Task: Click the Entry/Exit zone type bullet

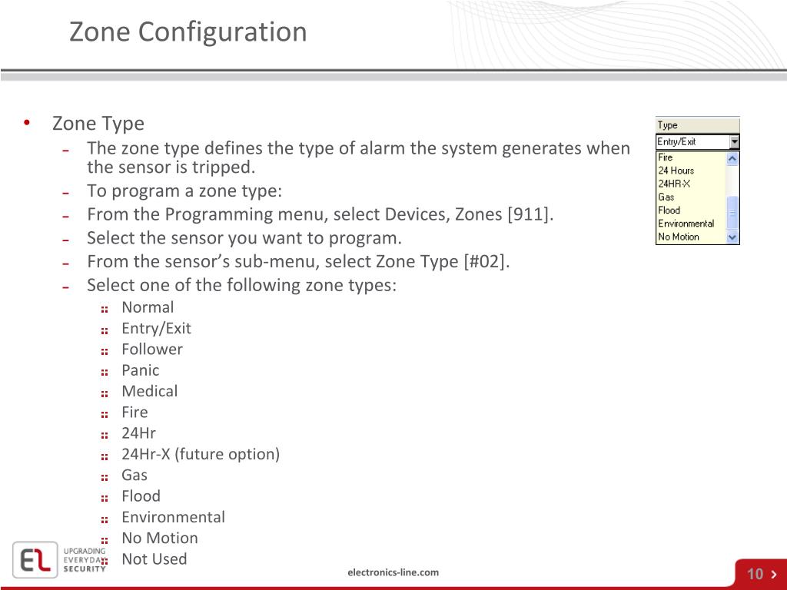Action: [156, 328]
